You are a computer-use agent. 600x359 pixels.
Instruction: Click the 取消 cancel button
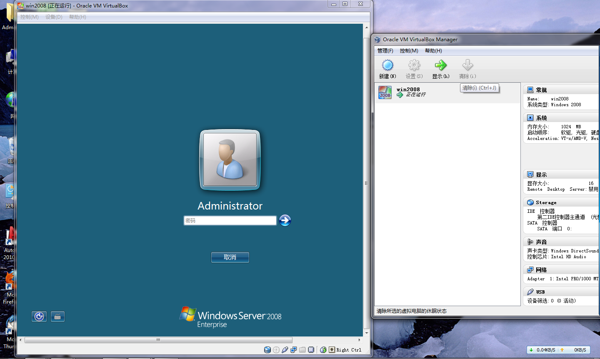(x=230, y=257)
